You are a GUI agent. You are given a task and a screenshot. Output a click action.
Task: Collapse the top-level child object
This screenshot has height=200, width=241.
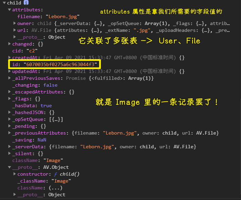click(x=4, y=3)
